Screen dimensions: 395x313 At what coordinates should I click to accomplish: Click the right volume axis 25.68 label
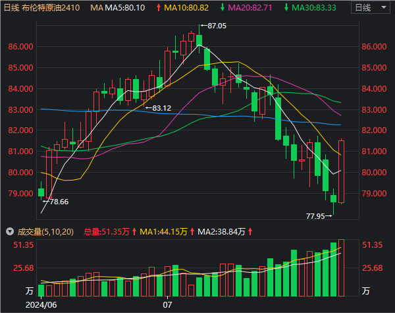tap(373, 268)
